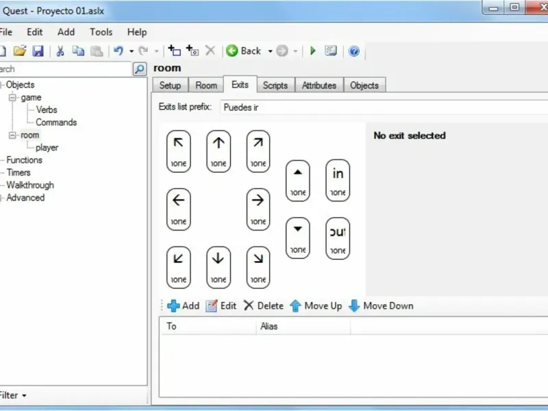Screen dimensions: 548x411
Task: Select the east exit button
Action: coord(258,210)
